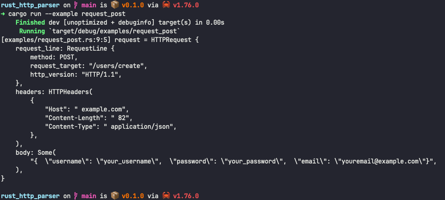
Task: Click the green arrow before the cargo command
Action: 3,14
